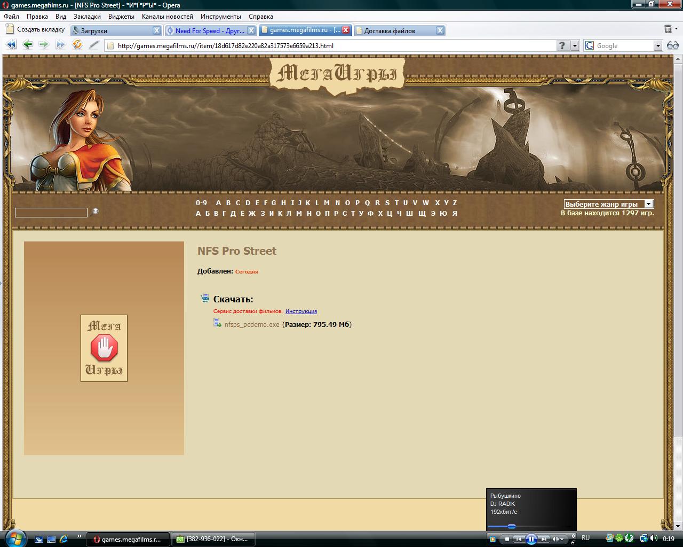Click the file icon next to nfsps_pcdemo.exe

(x=217, y=323)
